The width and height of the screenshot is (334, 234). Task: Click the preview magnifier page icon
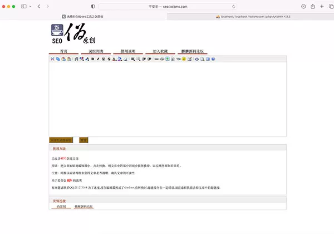click(202, 59)
